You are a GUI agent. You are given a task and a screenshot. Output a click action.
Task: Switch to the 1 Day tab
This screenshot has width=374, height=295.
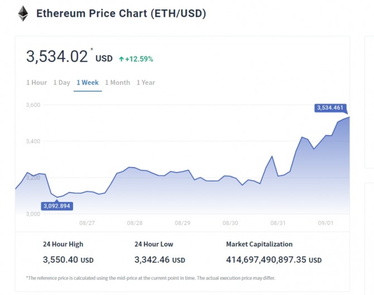pos(61,82)
